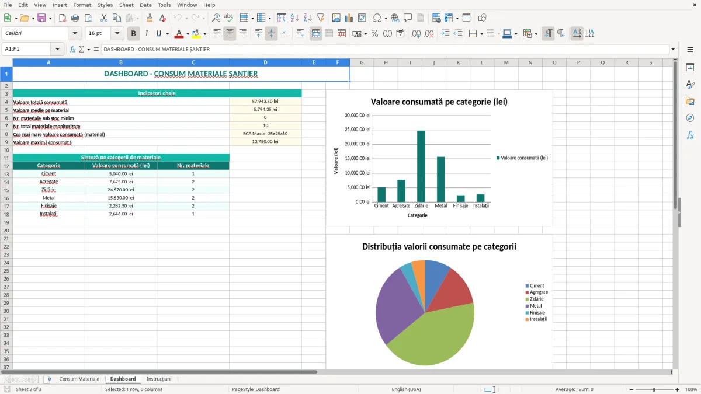Click the English (USA) language status field
The image size is (701, 394).
(x=406, y=389)
